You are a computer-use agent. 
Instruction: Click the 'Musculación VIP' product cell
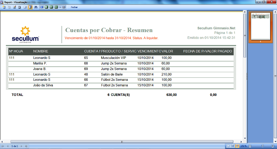(113, 58)
